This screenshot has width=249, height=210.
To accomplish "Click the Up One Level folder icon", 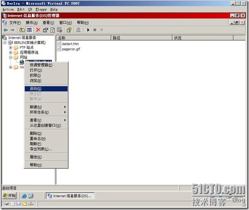I will [22, 30].
